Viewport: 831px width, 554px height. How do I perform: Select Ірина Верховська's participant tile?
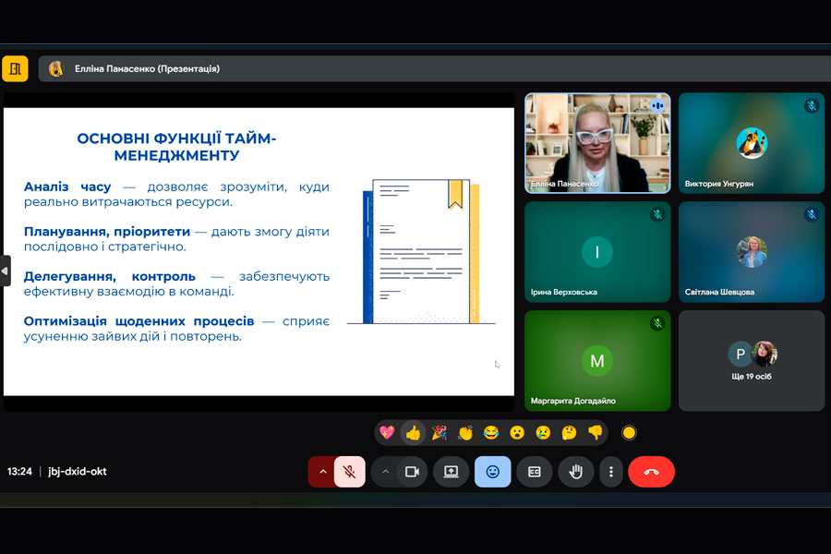[x=597, y=252]
